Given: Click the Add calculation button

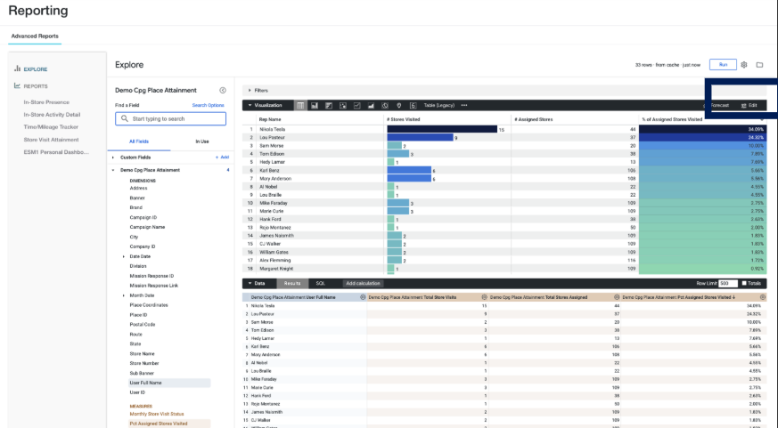Looking at the screenshot, I should 363,283.
